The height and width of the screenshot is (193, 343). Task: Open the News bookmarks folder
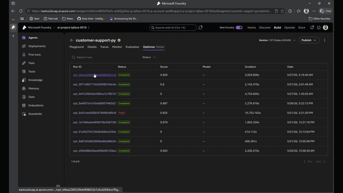[x=68, y=19]
